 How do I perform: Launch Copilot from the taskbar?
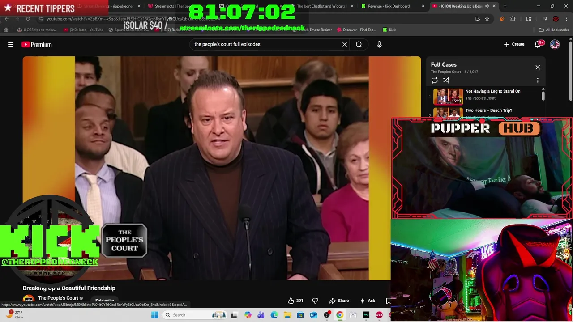[248, 315]
